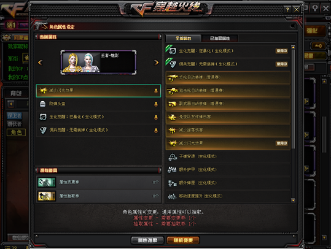Image resolution: width=331 pixels, height=249 pixels.
Task: Click the 生化觉醒 狂暴化 icon in all-attributes list
Action: coord(173,51)
